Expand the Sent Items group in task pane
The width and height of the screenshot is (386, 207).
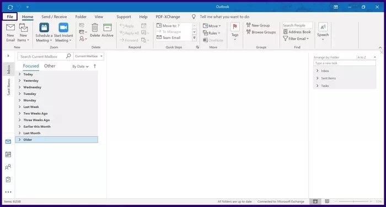[x=317, y=78]
